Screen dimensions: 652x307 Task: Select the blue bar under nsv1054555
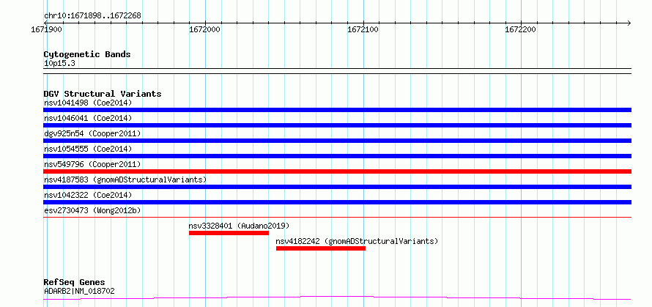(x=337, y=156)
